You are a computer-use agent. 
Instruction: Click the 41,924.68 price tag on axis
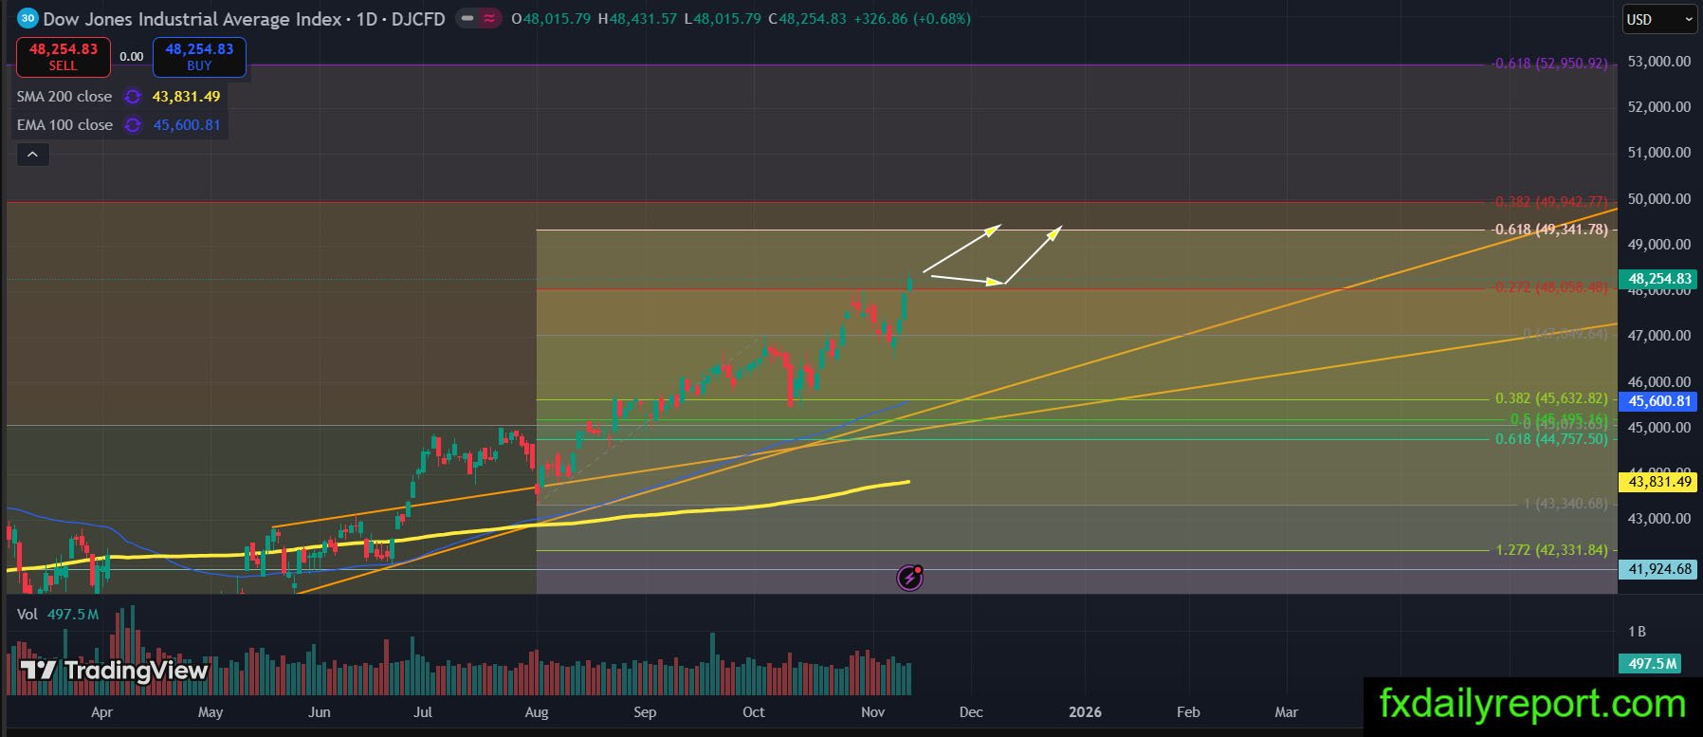tap(1659, 569)
